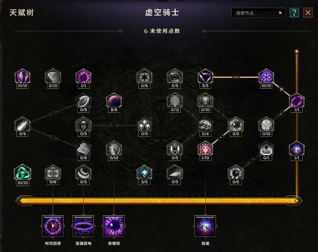Click the yellow mastery progress bar
The width and height of the screenshot is (318, 252).
(x=158, y=201)
